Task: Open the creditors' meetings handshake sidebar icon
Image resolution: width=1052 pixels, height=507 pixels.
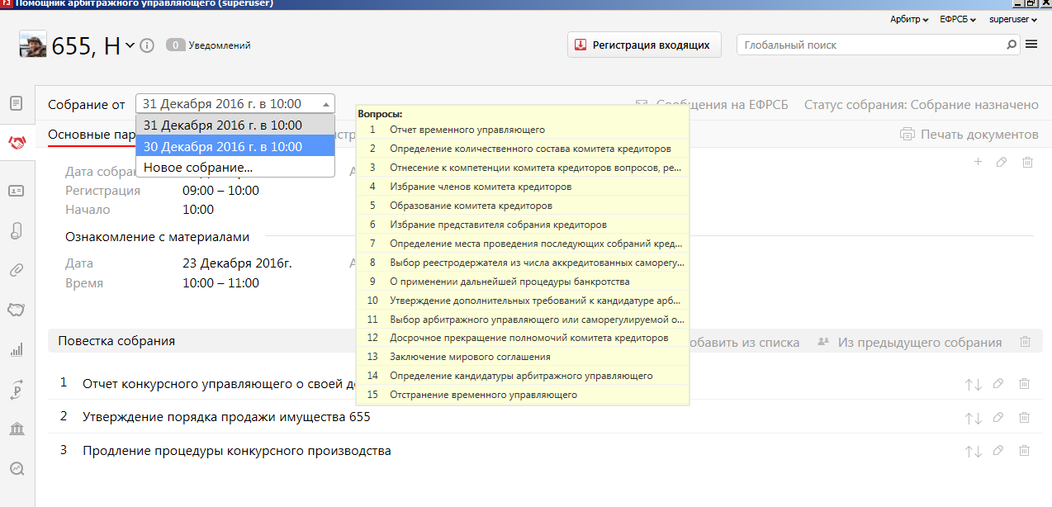Action: pos(17,143)
